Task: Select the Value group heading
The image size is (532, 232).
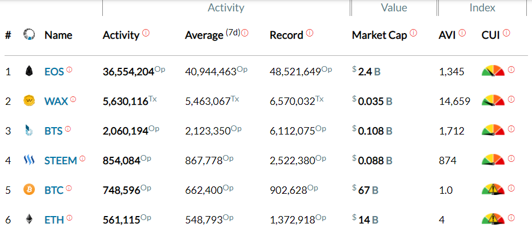Action: point(394,8)
